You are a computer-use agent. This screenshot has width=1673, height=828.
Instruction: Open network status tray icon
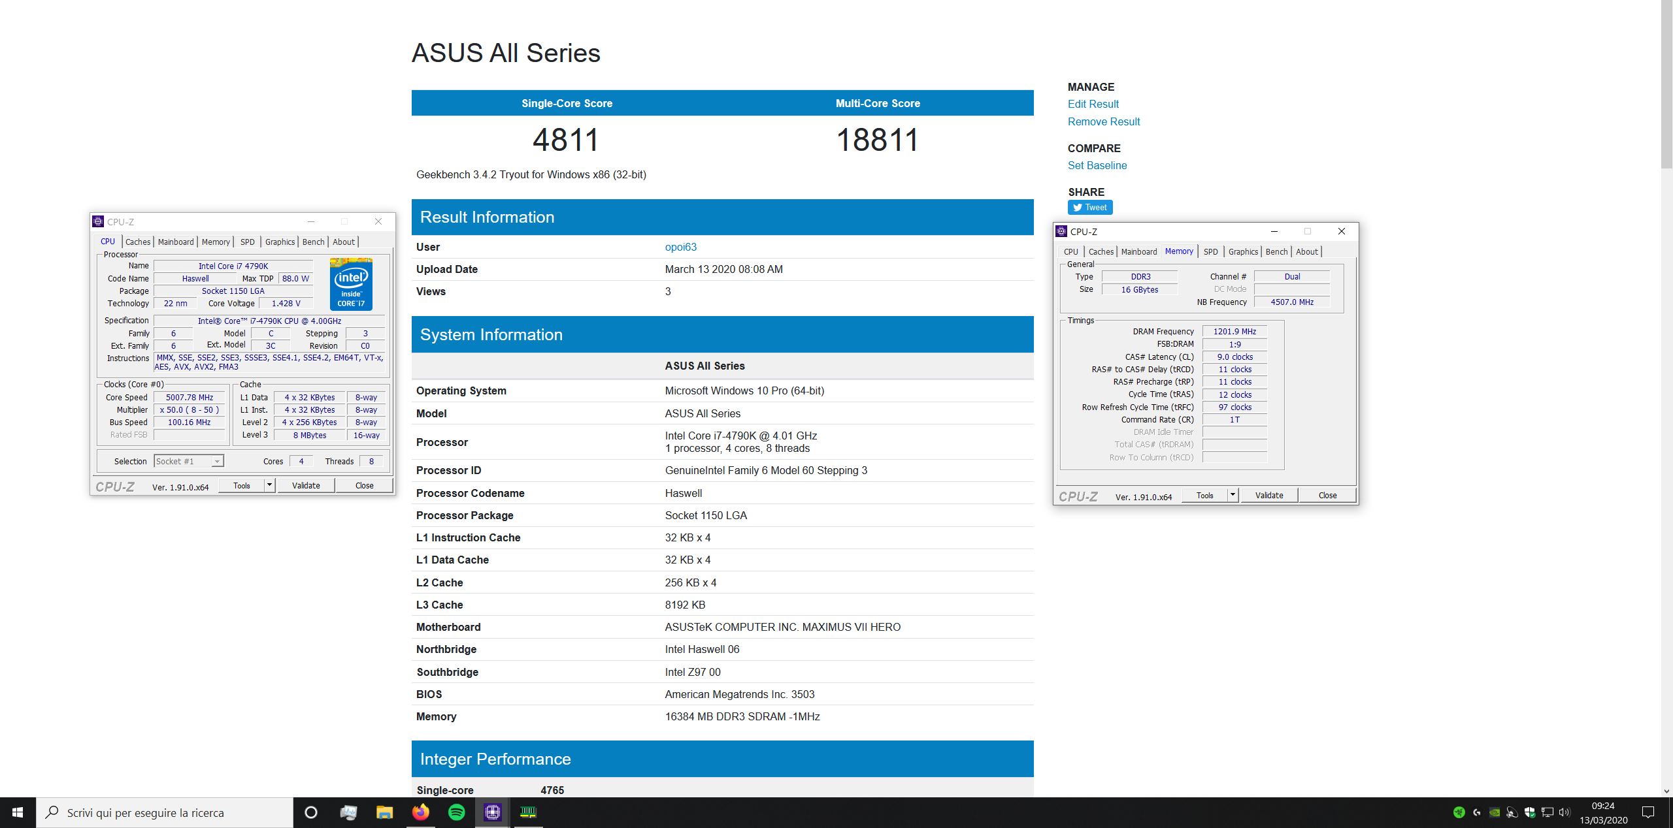(1548, 812)
